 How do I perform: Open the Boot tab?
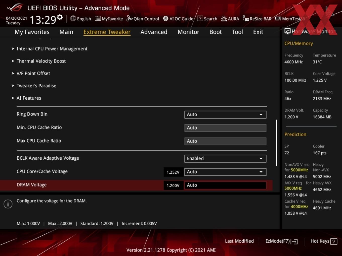pyautogui.click(x=216, y=32)
